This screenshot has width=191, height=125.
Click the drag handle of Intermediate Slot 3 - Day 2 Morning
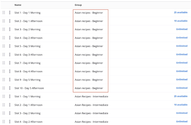click(x=4, y=113)
